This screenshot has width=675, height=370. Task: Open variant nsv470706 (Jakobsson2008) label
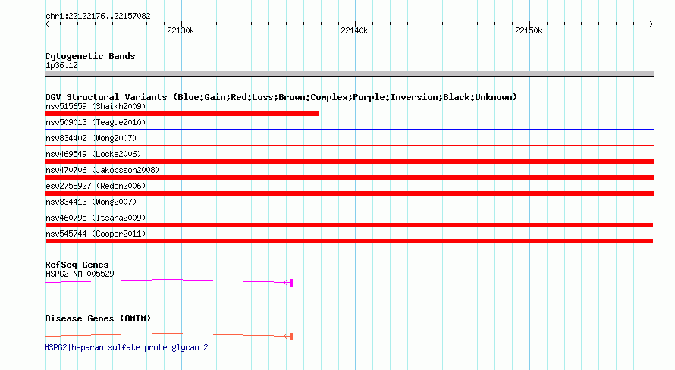pyautogui.click(x=102, y=170)
